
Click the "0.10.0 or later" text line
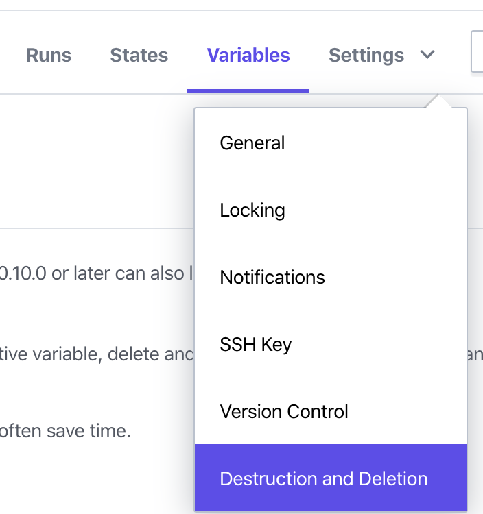point(96,273)
